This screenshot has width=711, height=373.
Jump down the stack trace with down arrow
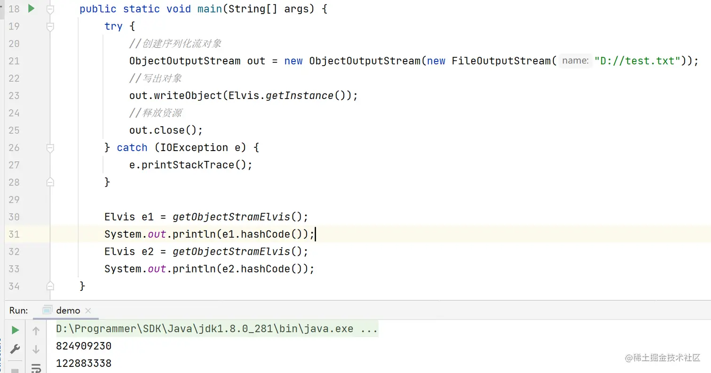36,349
